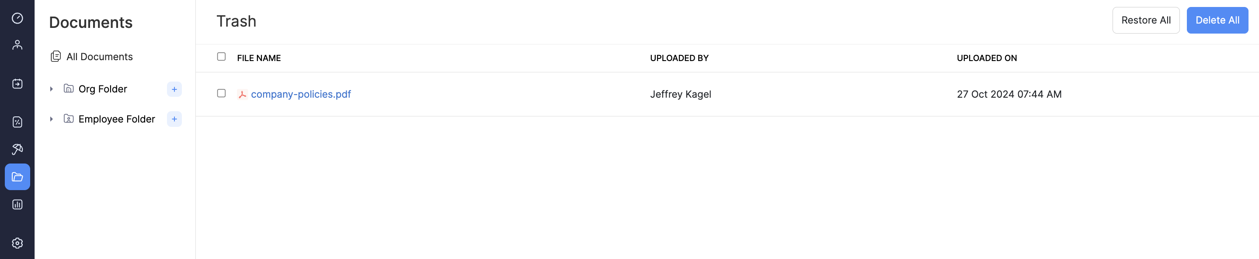Expand the Org Folder tree arrow

(51, 89)
